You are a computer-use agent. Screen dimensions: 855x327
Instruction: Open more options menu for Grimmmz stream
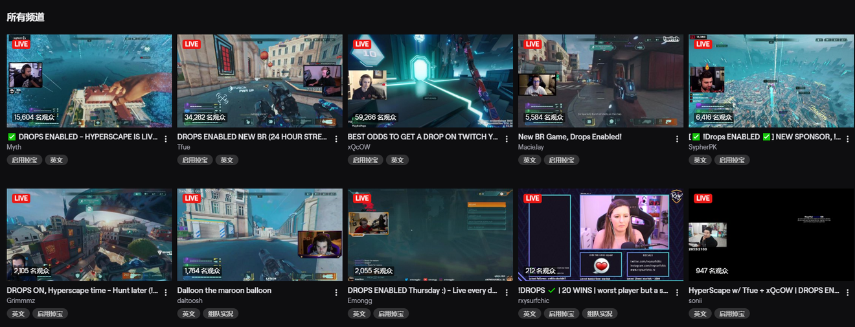point(166,292)
